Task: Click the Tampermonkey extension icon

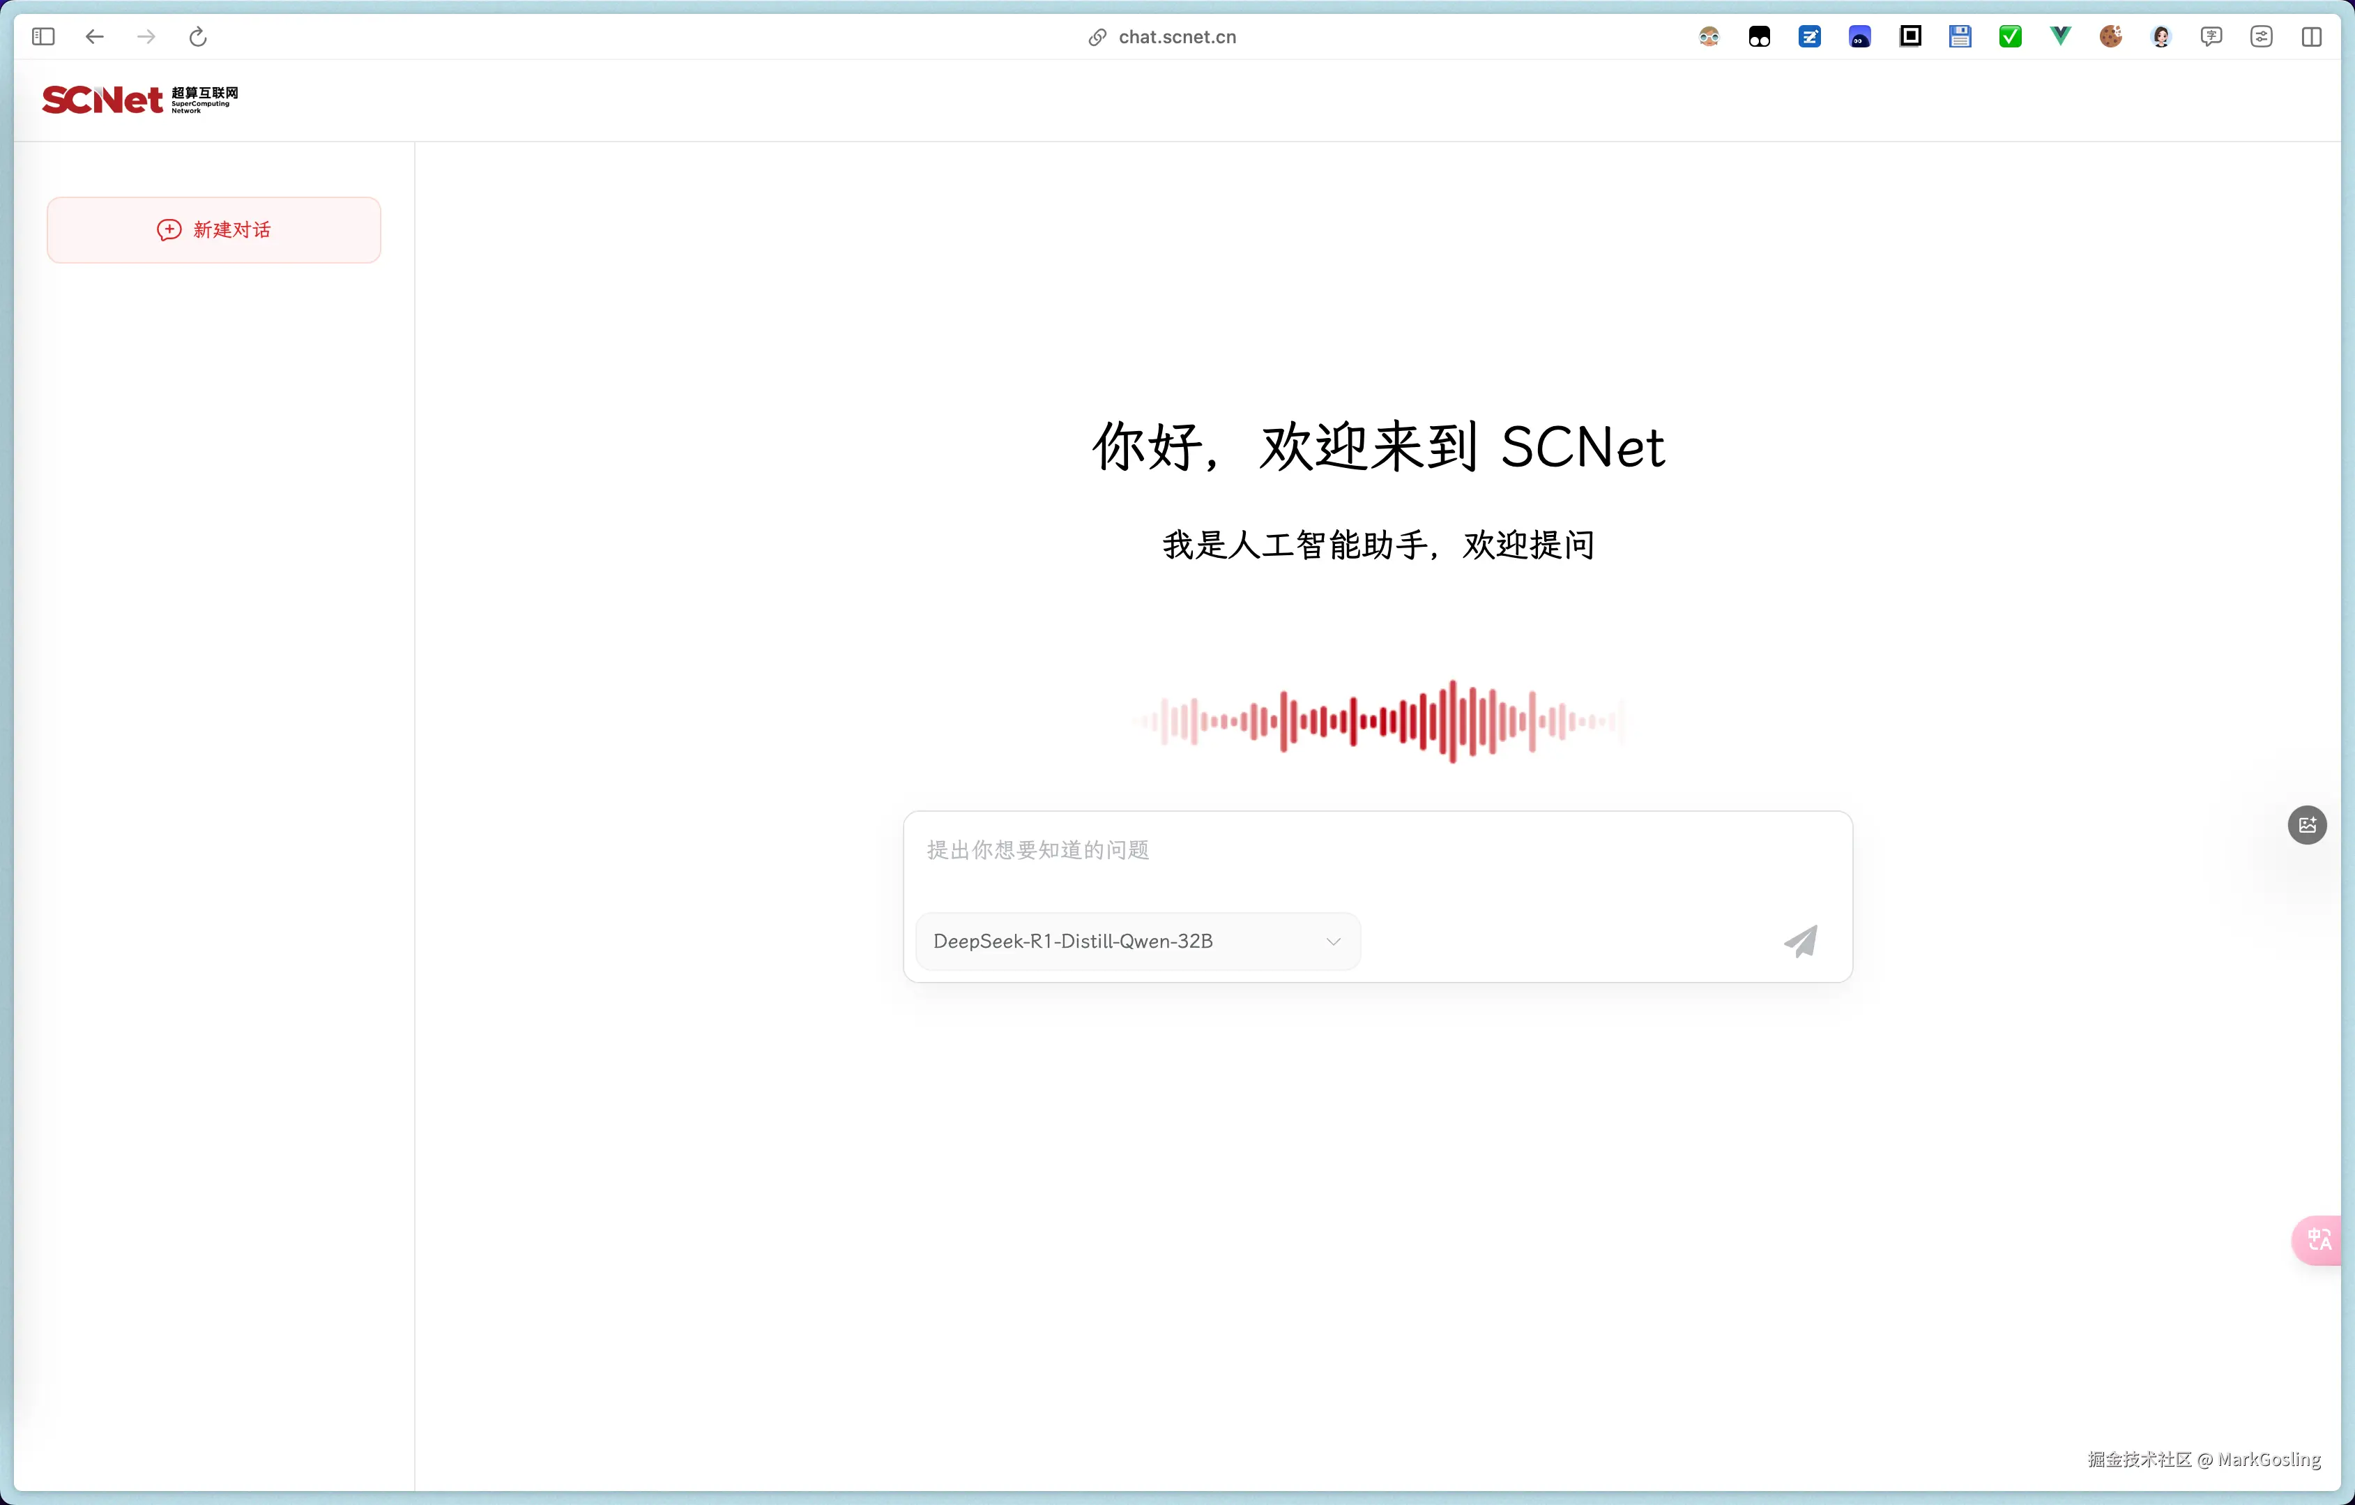Action: (x=1760, y=36)
